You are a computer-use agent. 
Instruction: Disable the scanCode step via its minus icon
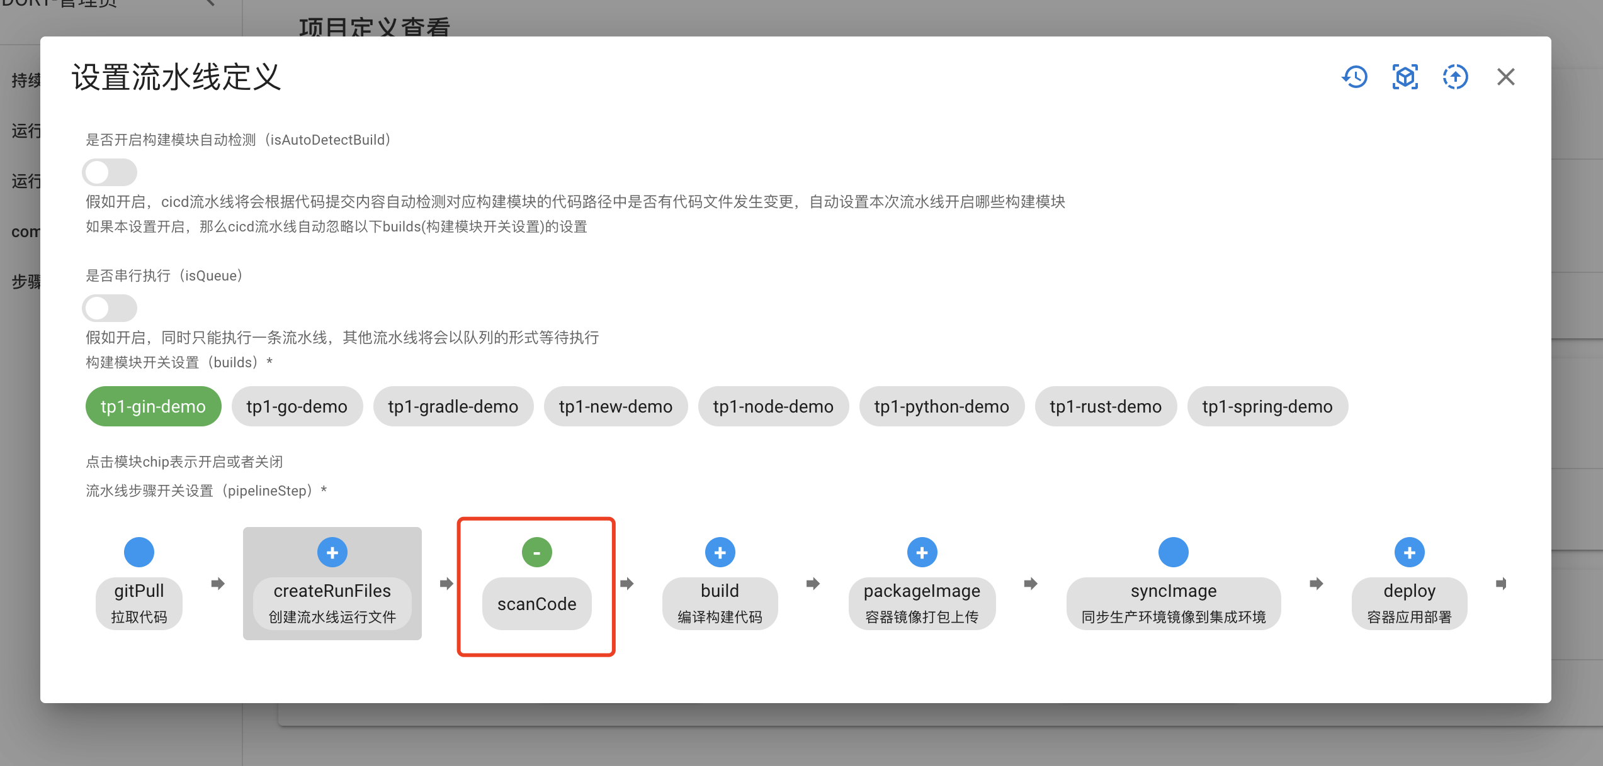point(536,552)
